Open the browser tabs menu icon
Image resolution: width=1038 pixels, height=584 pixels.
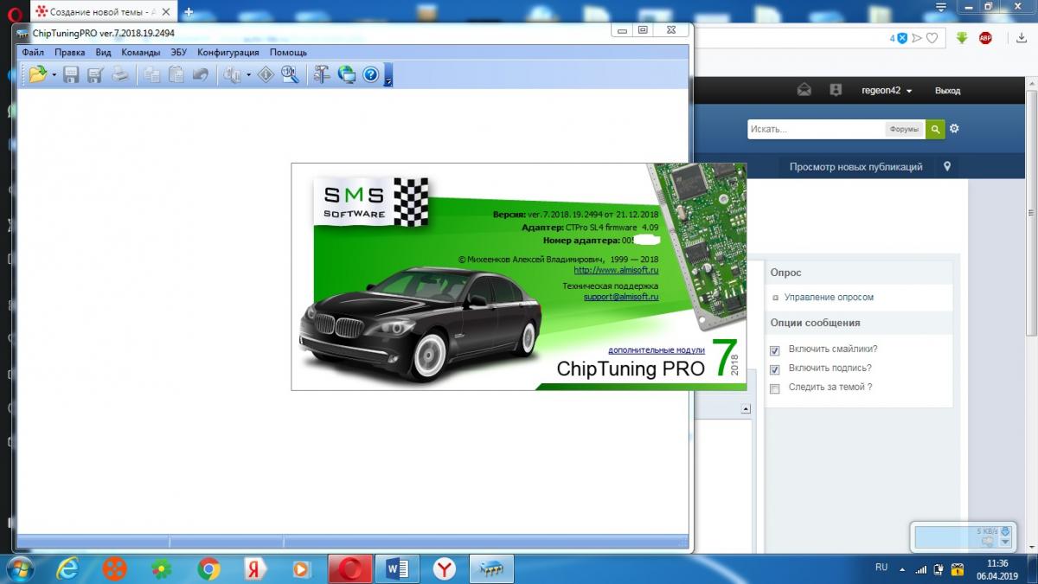click(942, 6)
